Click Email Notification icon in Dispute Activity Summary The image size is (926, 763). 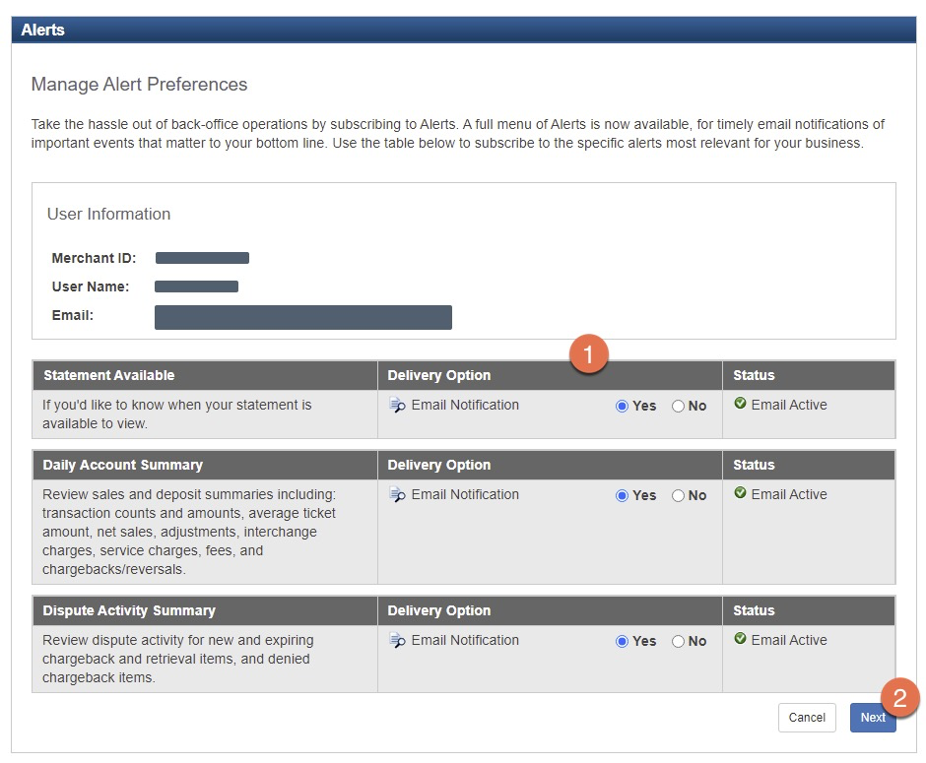coord(397,641)
